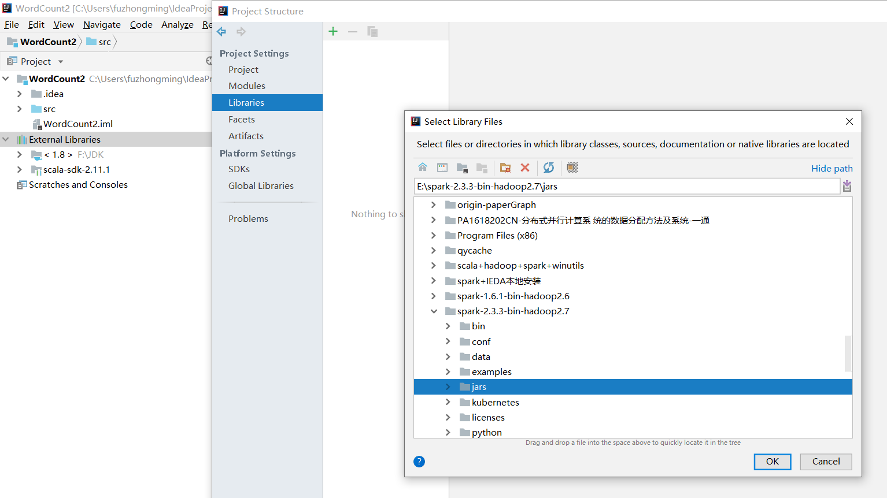887x498 pixels.
Task: Open the Navigate menu
Action: pos(102,24)
